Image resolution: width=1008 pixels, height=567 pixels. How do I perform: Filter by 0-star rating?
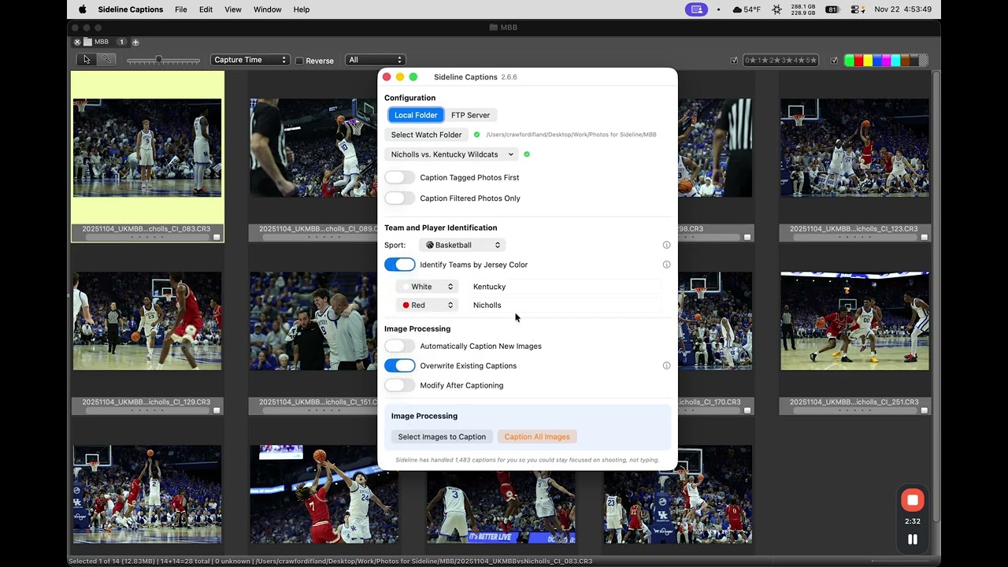(x=750, y=60)
